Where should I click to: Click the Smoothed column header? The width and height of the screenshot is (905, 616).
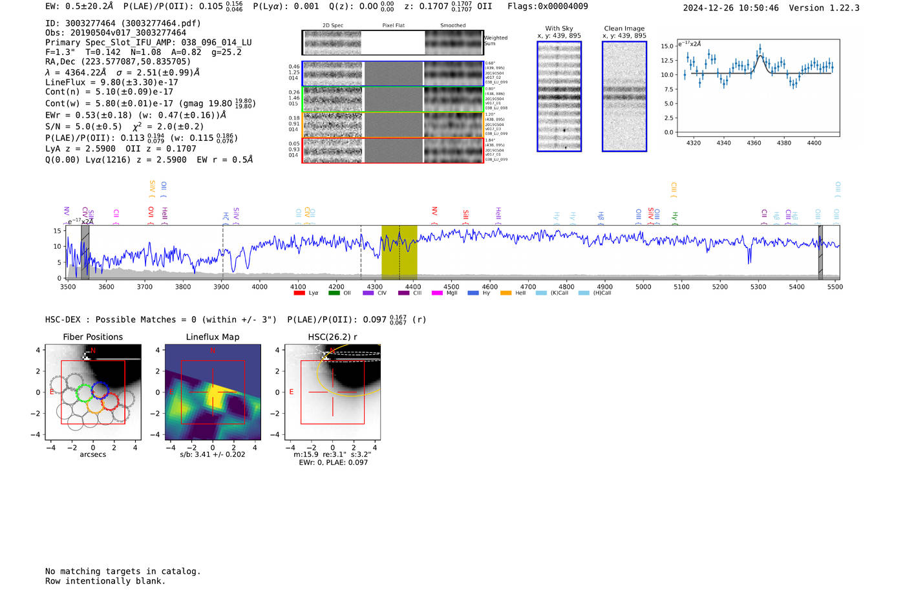click(x=453, y=25)
